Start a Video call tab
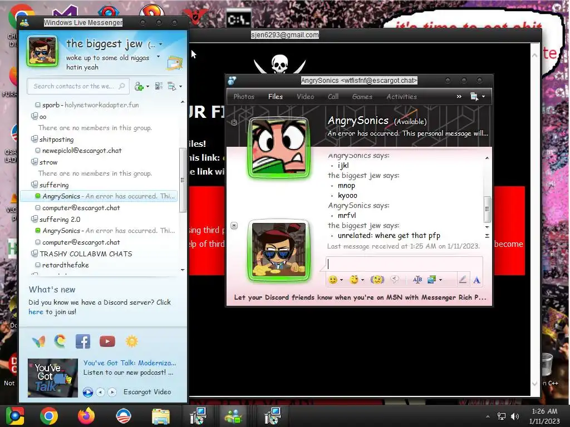570x427 pixels. pos(306,97)
